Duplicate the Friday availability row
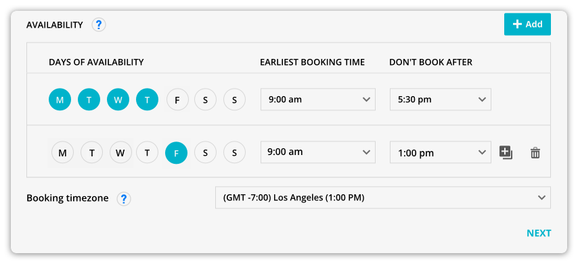The height and width of the screenshot is (264, 578). (506, 152)
